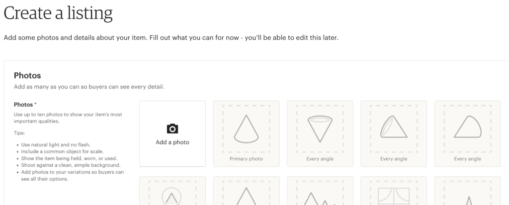Pick the tilted cone Every angle placeholder
The width and height of the screenshot is (509, 205).
point(394,134)
